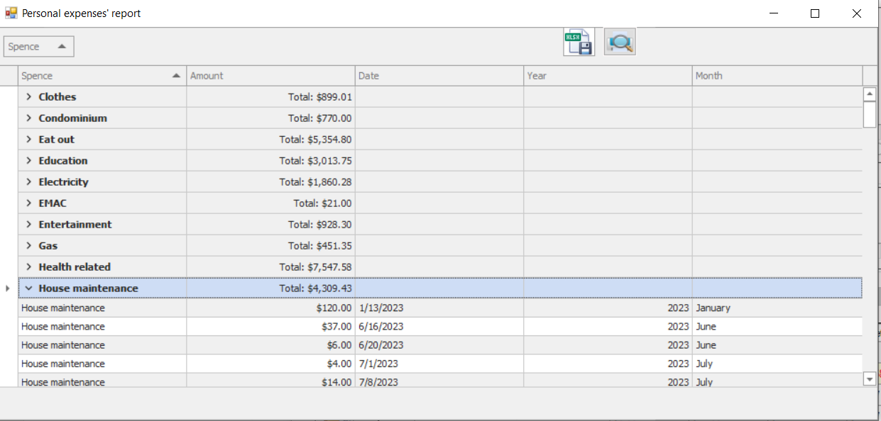The height and width of the screenshot is (421, 881).
Task: Expand the Eat out group
Action: (28, 140)
